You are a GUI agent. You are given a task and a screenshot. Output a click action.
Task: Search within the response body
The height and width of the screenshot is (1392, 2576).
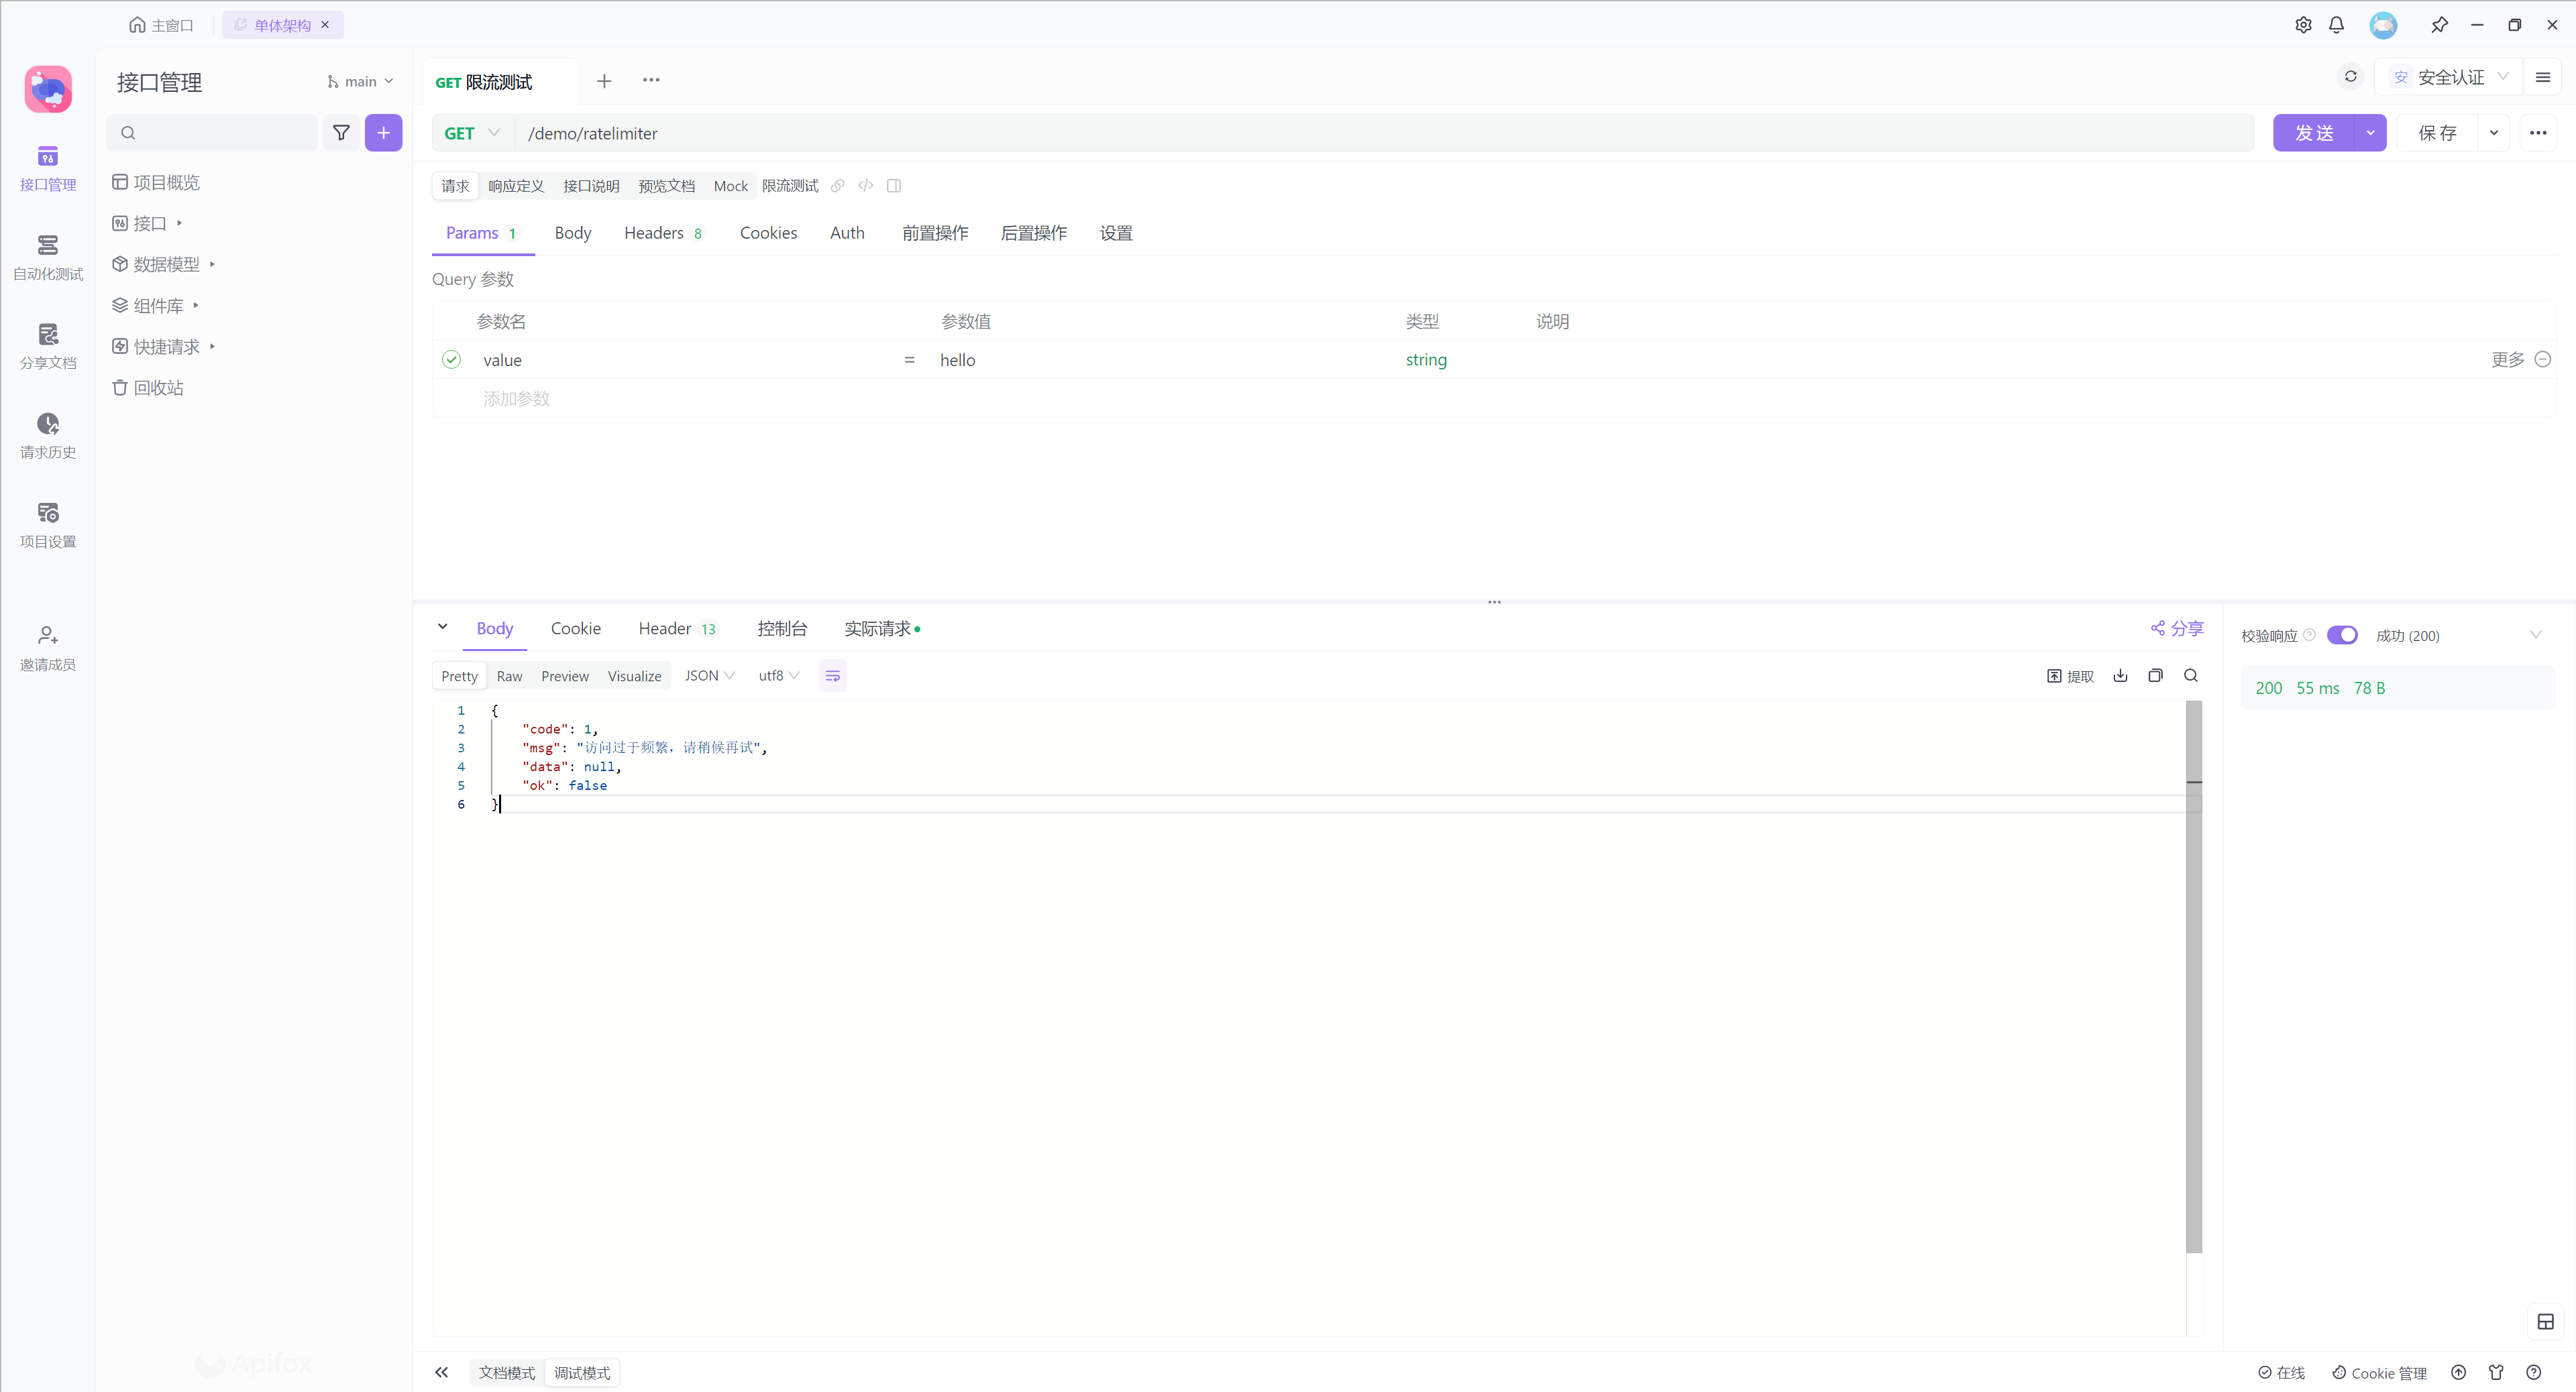coord(2190,677)
